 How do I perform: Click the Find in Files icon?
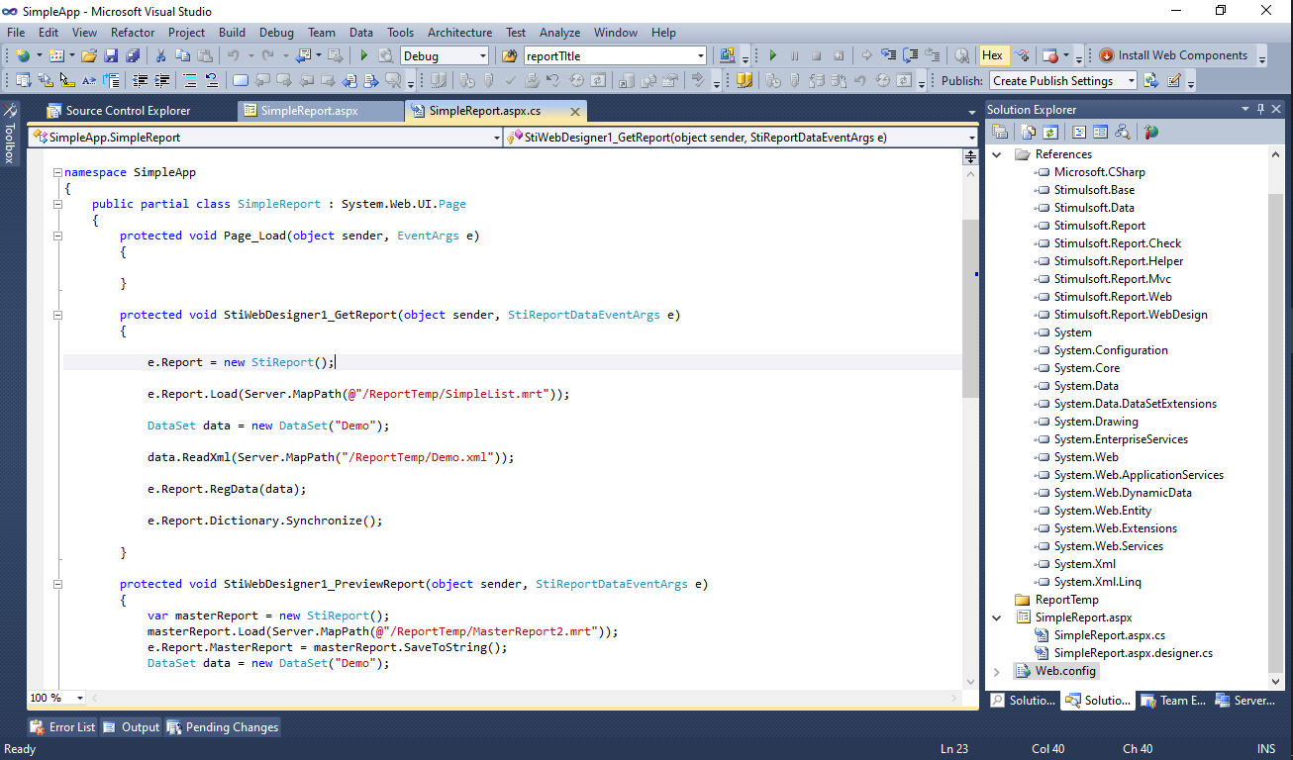509,55
